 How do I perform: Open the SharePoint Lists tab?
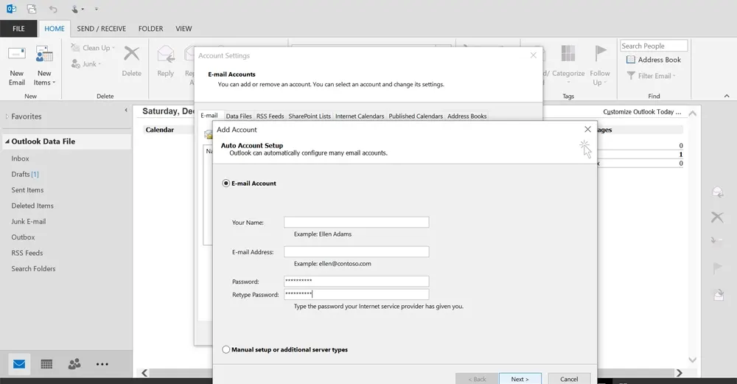coord(310,116)
